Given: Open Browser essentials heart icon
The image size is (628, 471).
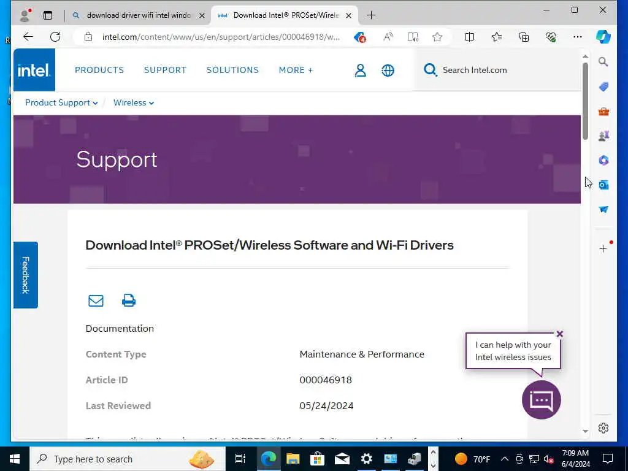Looking at the screenshot, I should (x=551, y=37).
